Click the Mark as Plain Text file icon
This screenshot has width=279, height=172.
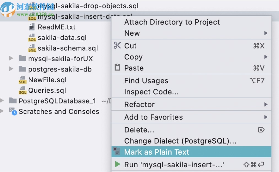tap(117, 151)
